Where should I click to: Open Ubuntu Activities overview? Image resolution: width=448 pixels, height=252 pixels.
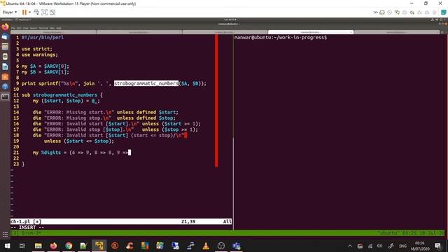coord(7,20)
